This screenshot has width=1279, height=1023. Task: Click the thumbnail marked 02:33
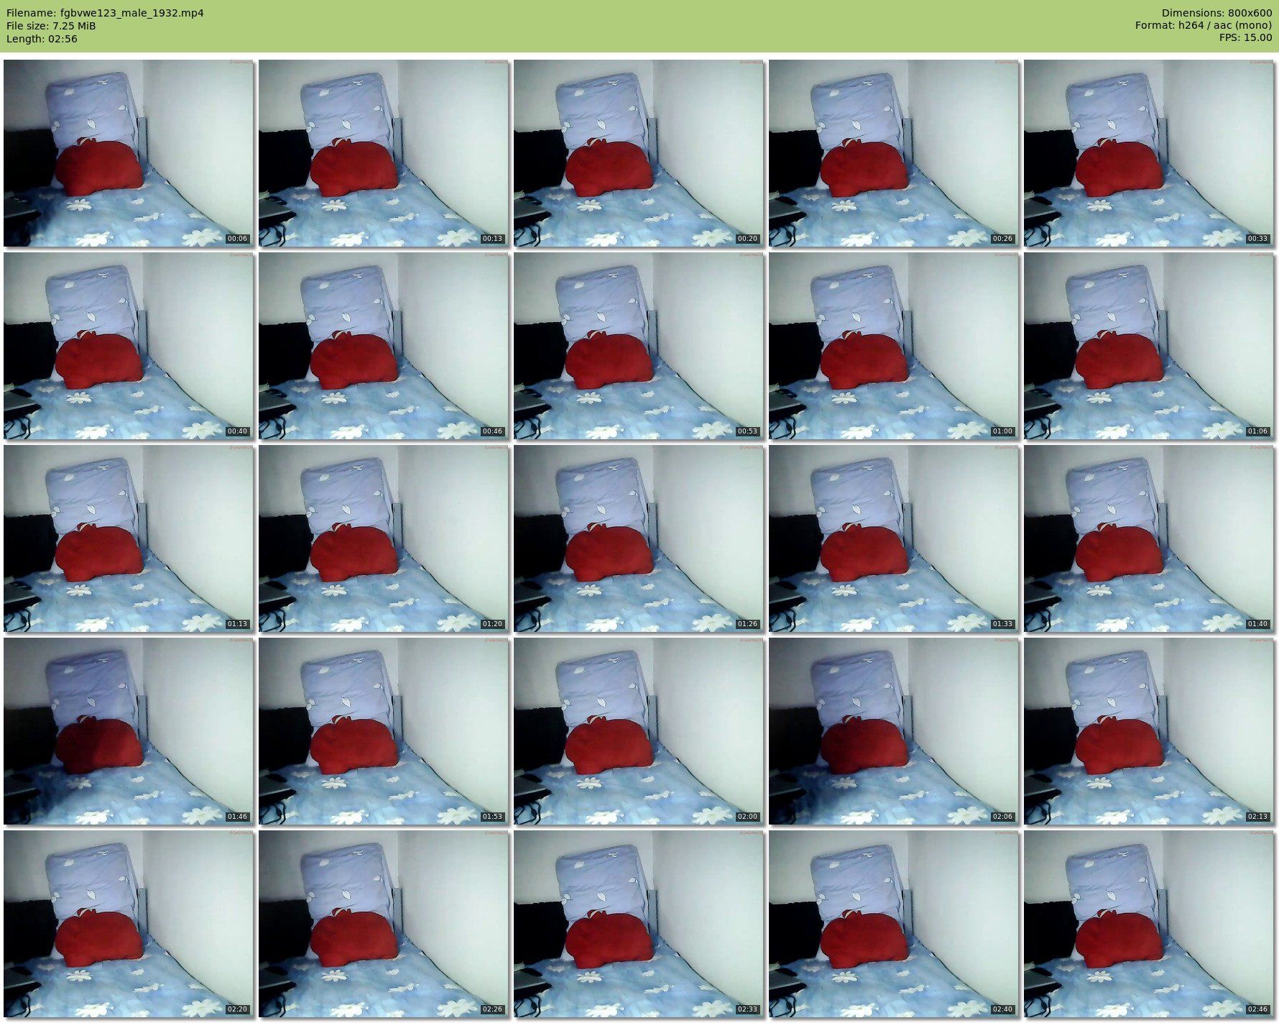pyautogui.click(x=639, y=924)
